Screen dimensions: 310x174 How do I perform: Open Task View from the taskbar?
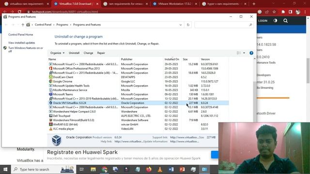coord(82,169)
